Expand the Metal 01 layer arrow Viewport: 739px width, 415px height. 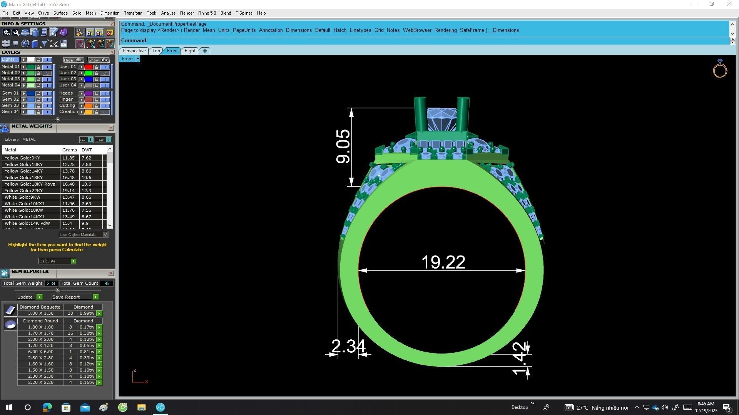[x=24, y=67]
